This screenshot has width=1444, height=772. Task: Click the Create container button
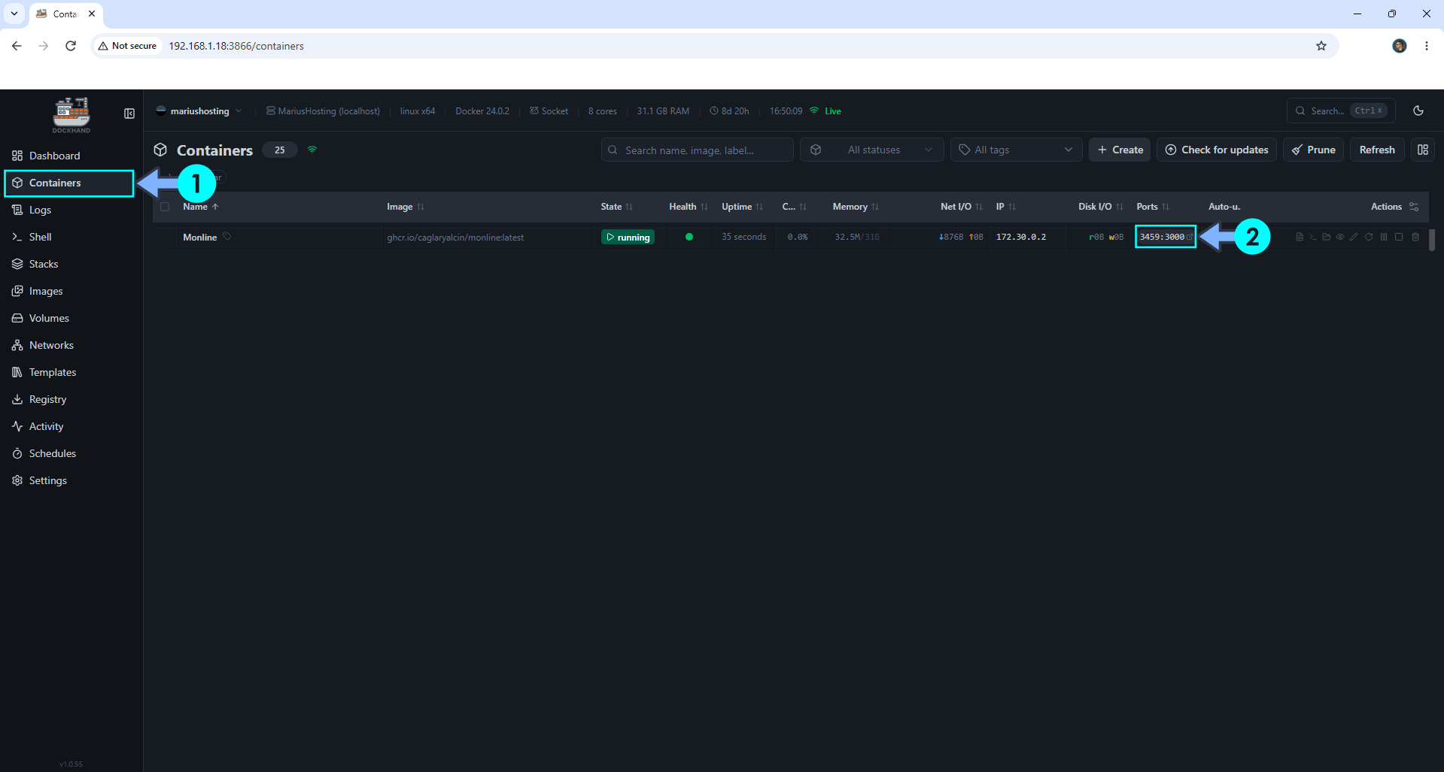(1119, 150)
